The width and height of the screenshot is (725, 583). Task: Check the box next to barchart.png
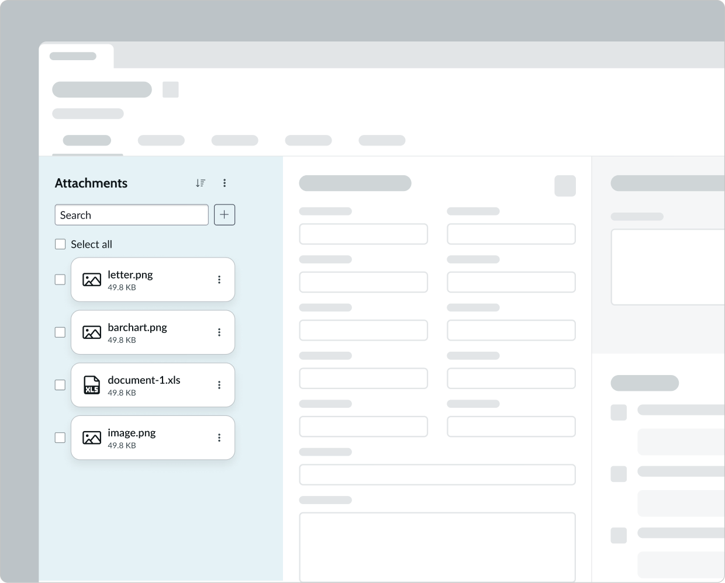pyautogui.click(x=60, y=332)
